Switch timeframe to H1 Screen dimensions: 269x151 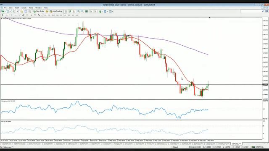pyautogui.click(x=61, y=15)
